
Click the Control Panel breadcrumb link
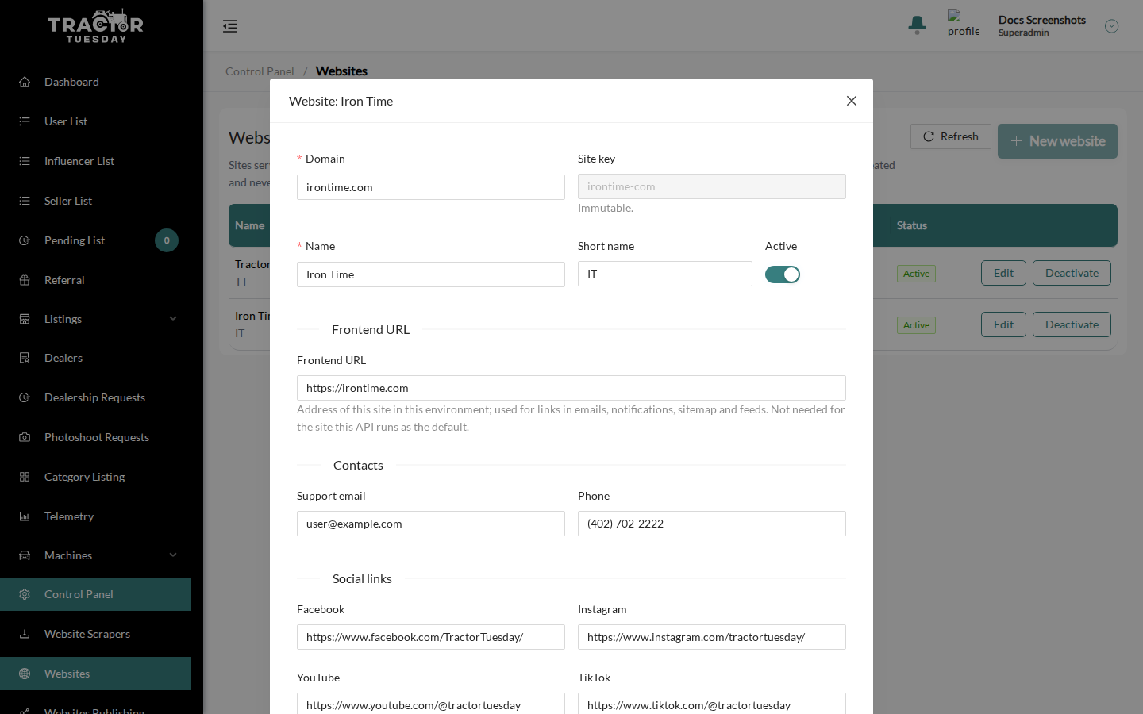click(260, 71)
